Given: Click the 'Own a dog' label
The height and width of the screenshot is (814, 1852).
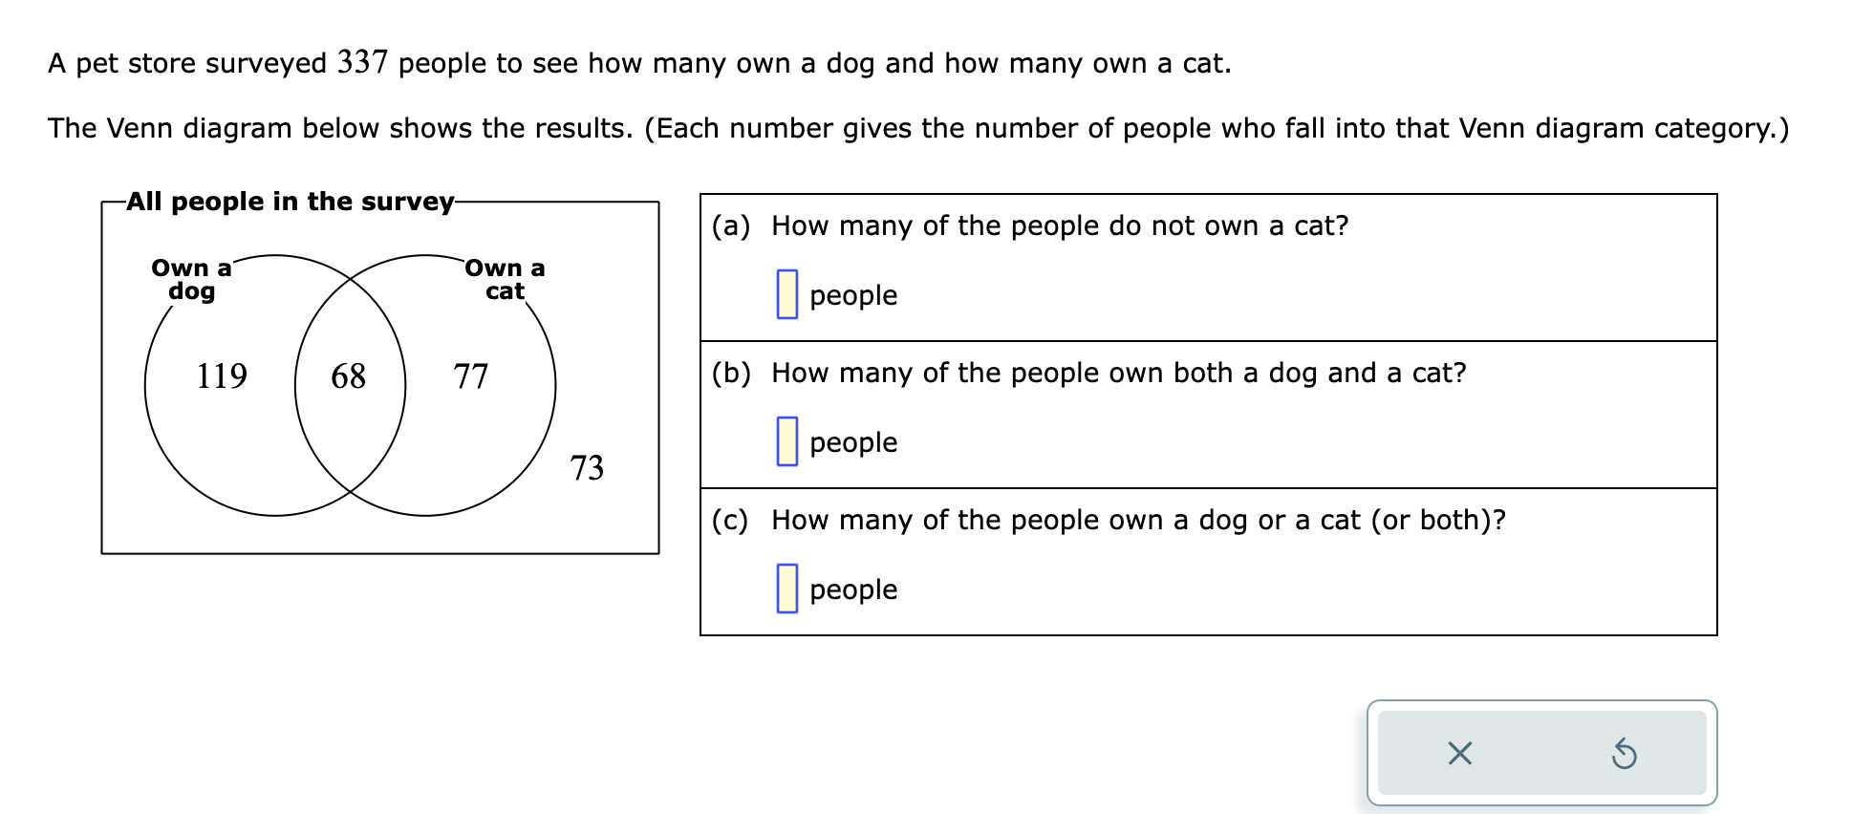Looking at the screenshot, I should click(190, 280).
